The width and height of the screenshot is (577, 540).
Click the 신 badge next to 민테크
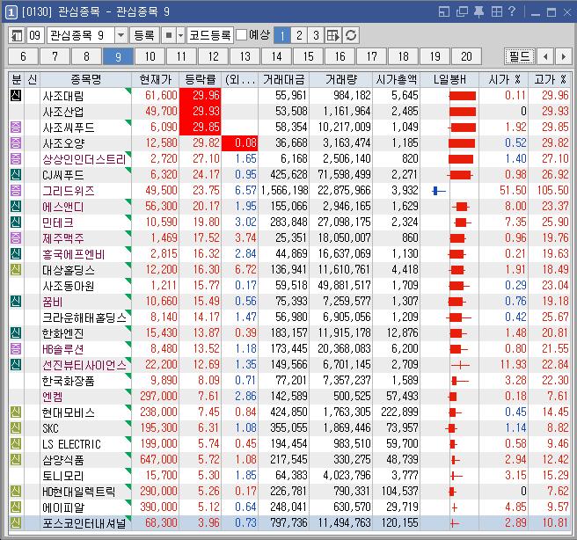tap(16, 222)
